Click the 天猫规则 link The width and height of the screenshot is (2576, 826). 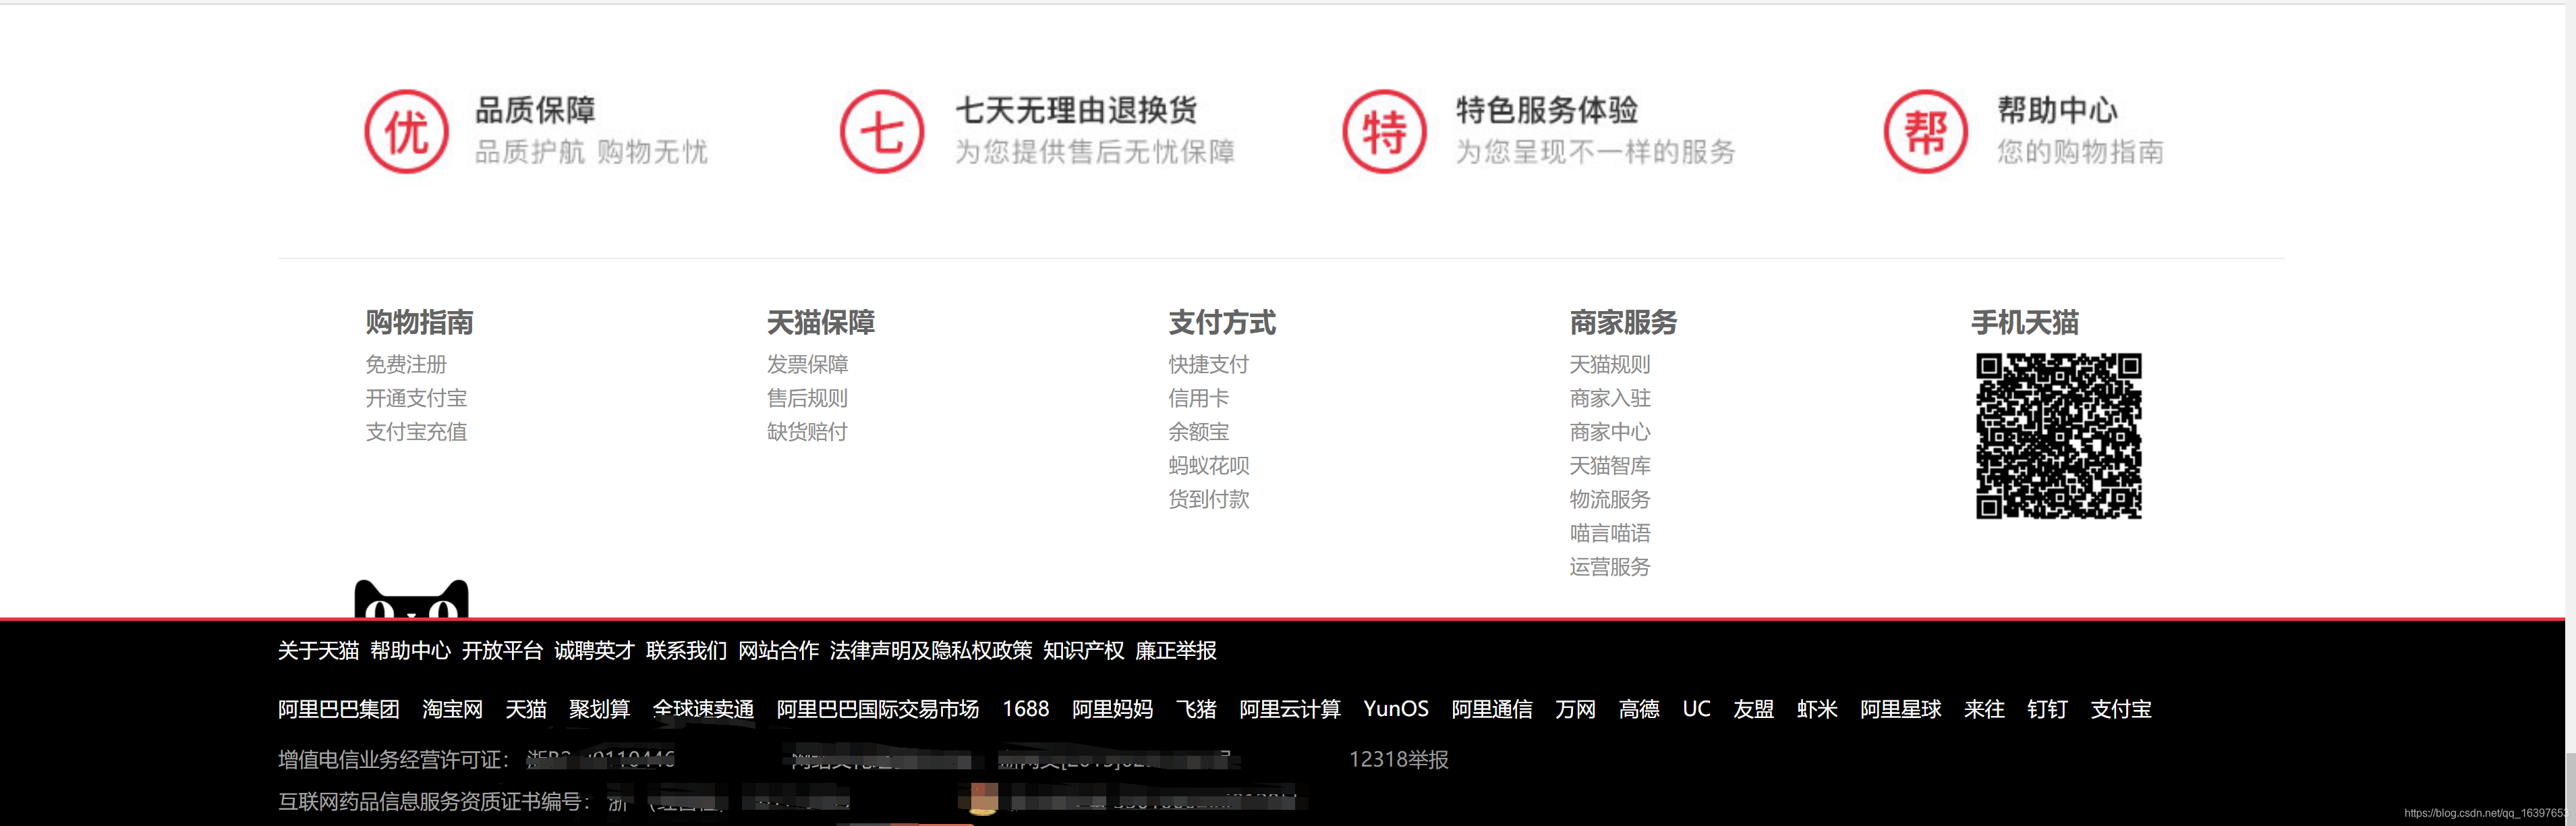click(x=1610, y=364)
